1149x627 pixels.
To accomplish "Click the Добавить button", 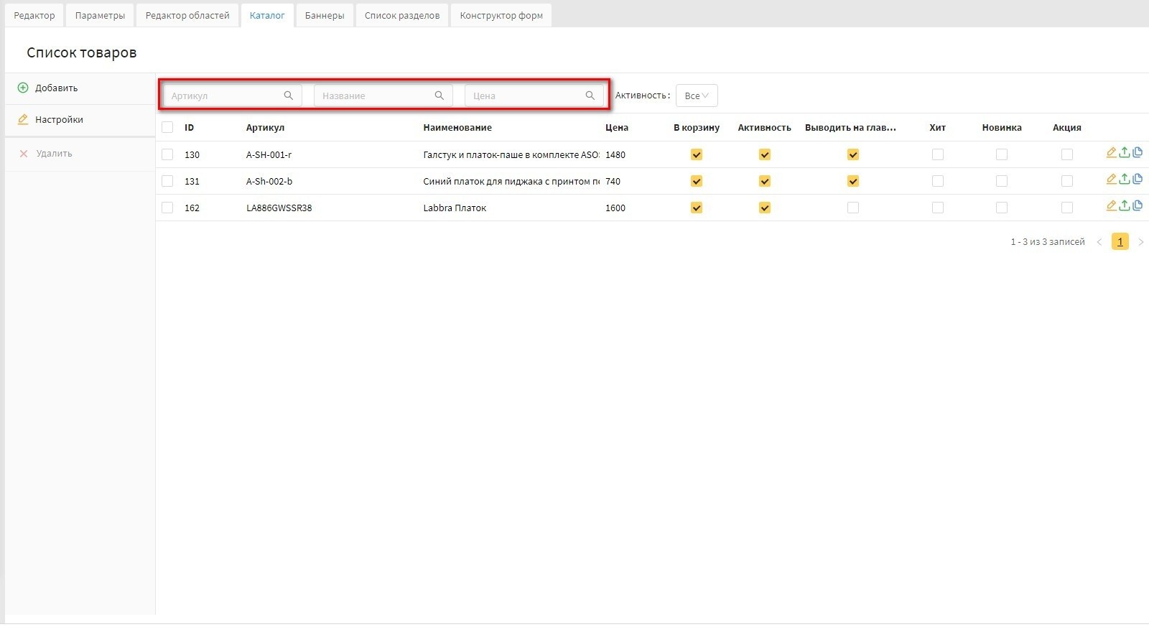I will (56, 88).
